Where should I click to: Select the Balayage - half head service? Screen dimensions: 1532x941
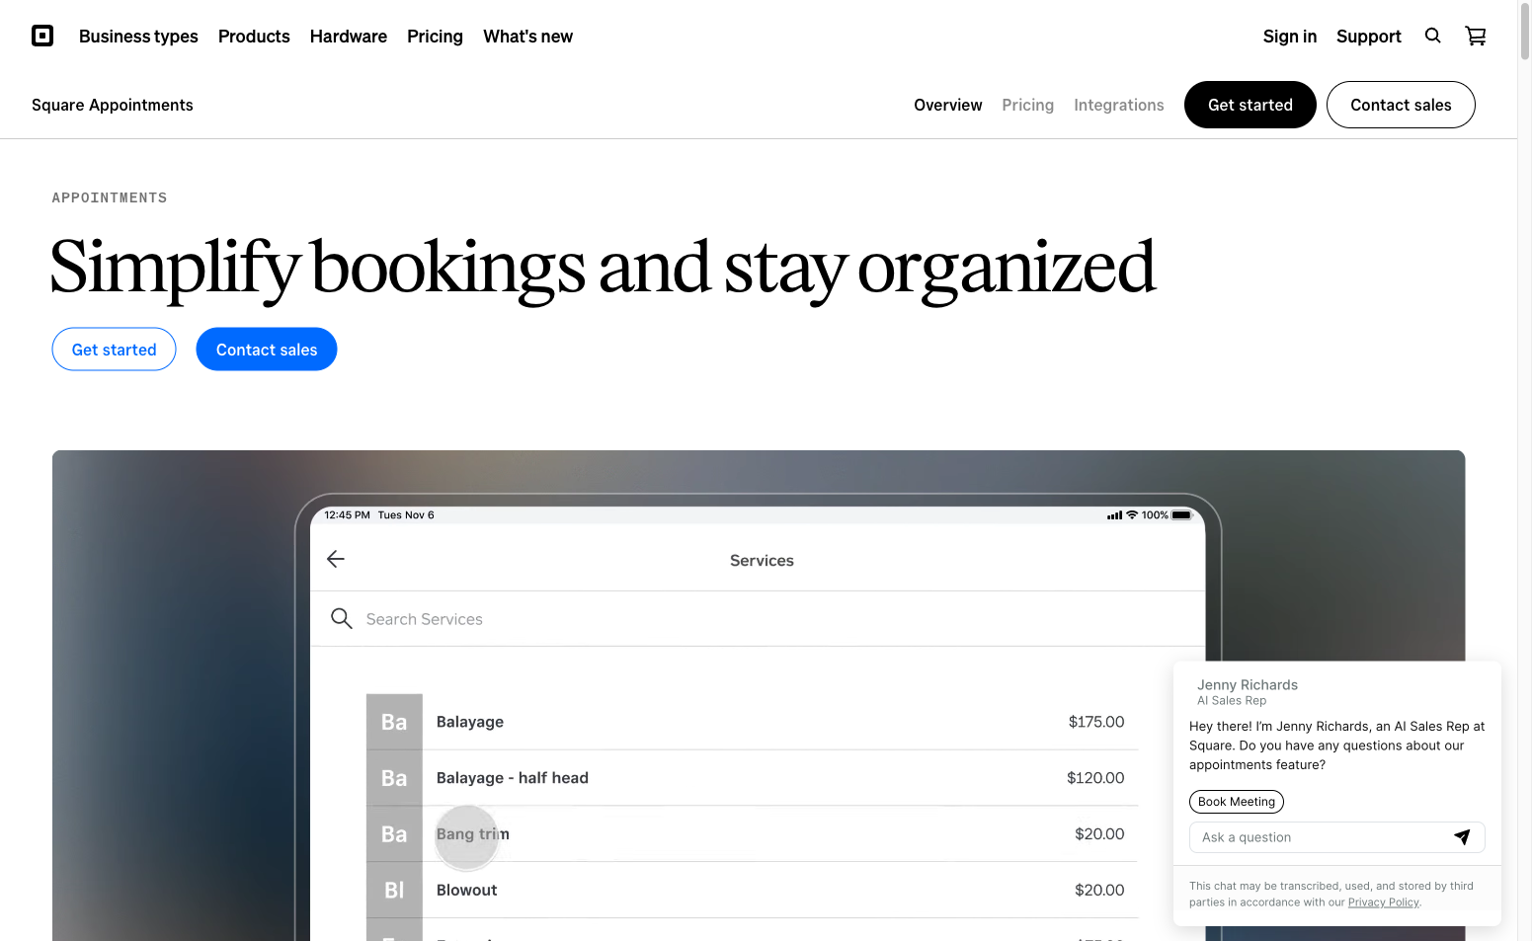coord(513,778)
